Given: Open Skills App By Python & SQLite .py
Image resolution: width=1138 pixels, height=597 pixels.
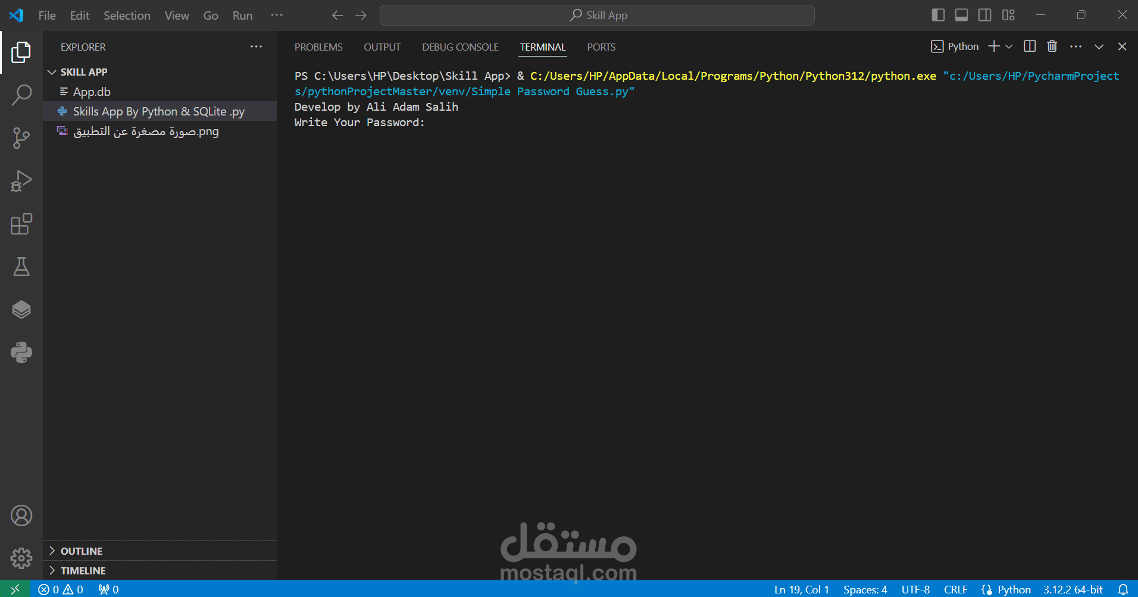Looking at the screenshot, I should [x=160, y=111].
